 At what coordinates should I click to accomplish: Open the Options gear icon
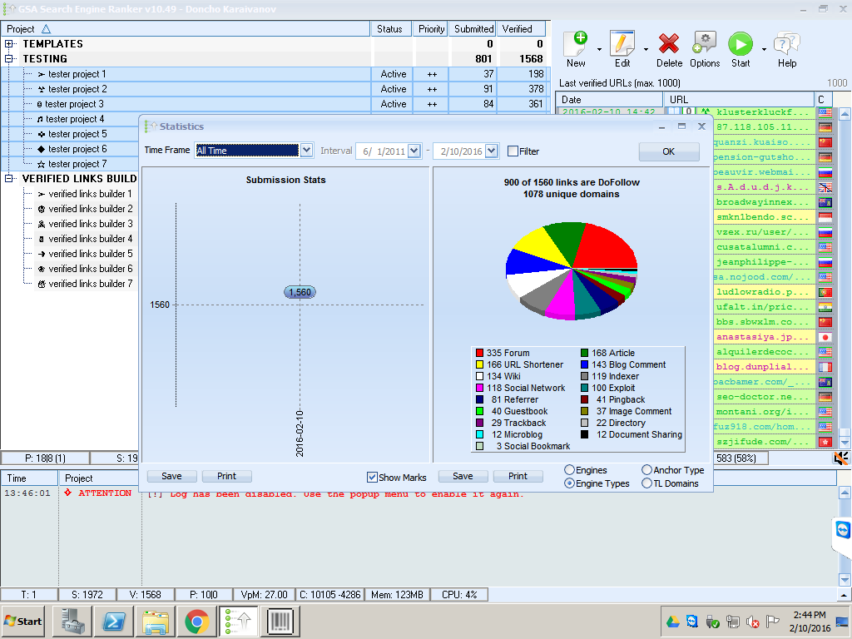(705, 44)
